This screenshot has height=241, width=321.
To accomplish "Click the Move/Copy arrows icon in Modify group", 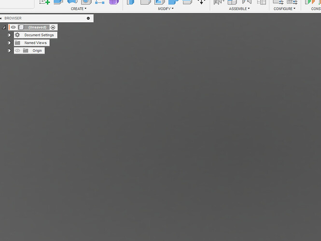I will click(202, 2).
